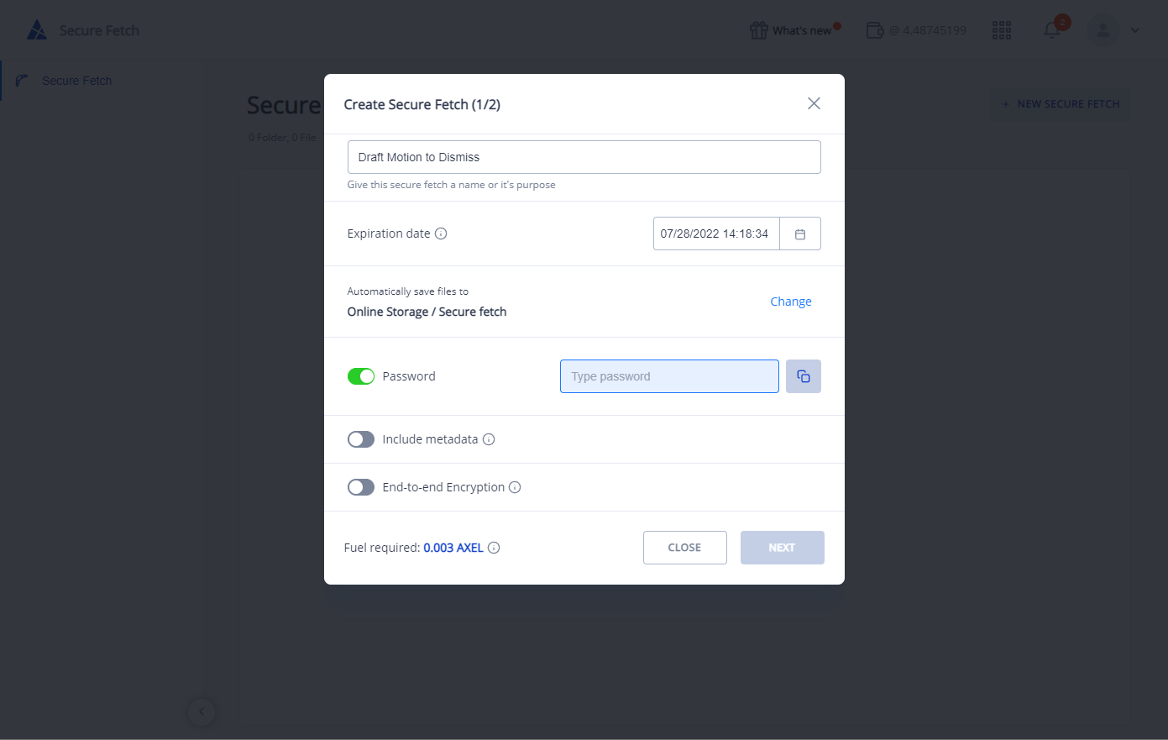Click info icon beside Expiration date
Viewport: 1168px width, 740px height.
tap(441, 234)
